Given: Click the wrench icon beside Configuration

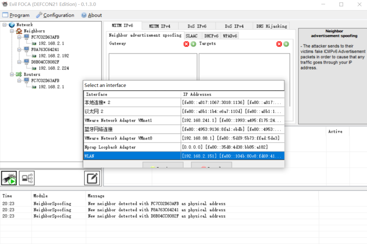Looking at the screenshot, I should pyautogui.click(x=39, y=15).
